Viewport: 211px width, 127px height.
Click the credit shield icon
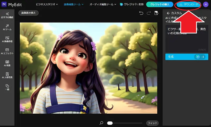pos(121,4)
